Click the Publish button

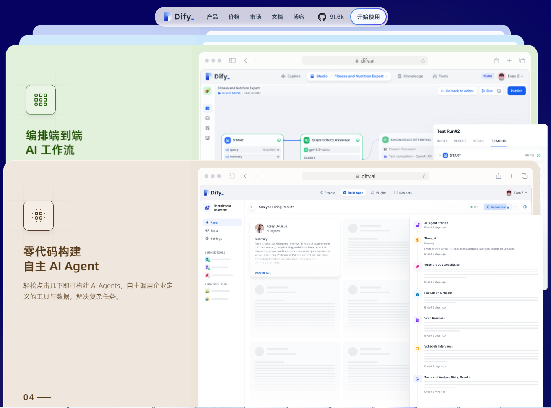517,91
